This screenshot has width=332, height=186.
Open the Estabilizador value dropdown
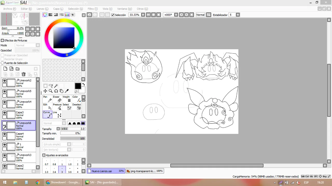[238, 15]
